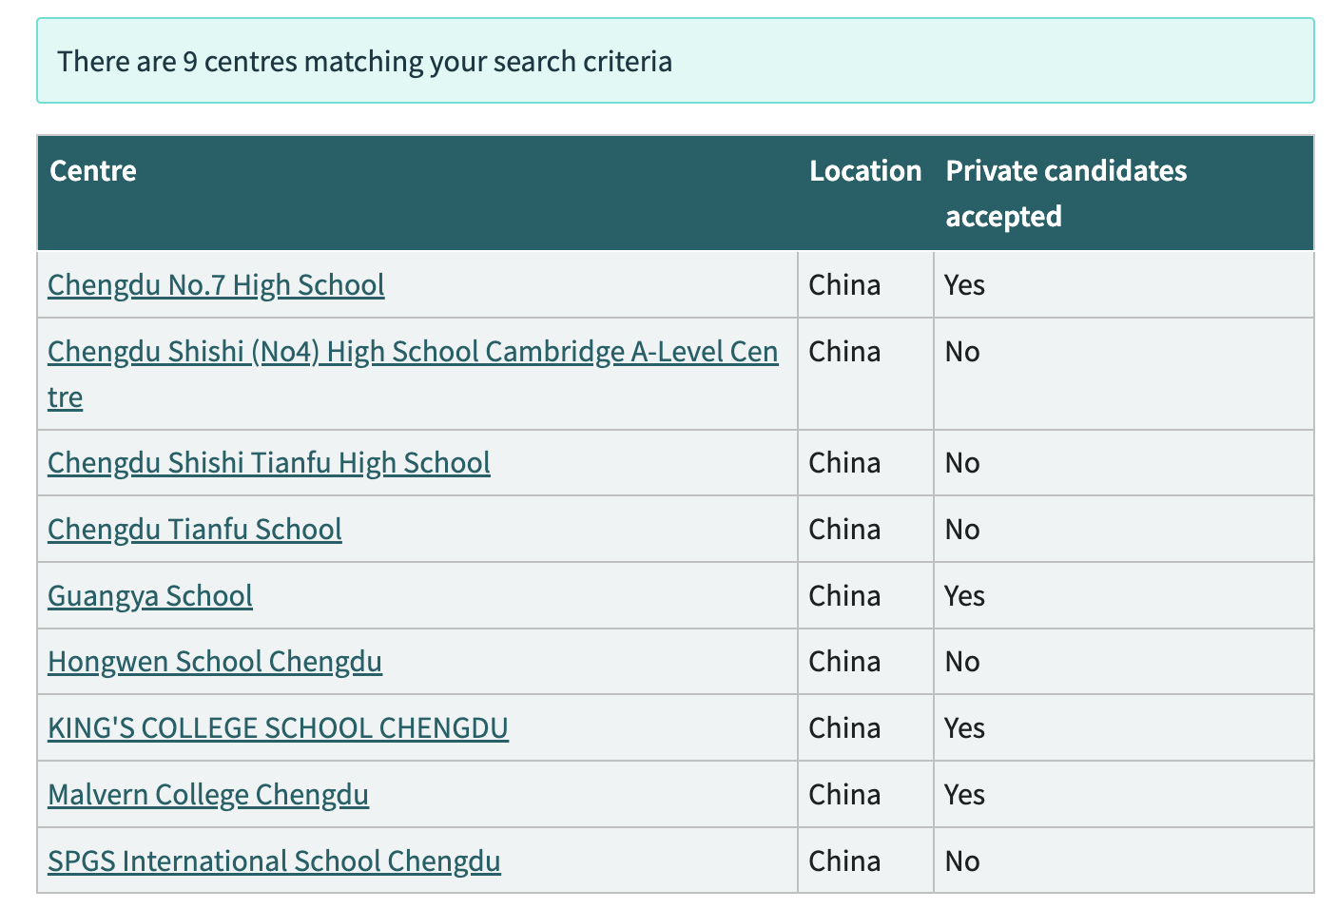Click Yes cell for Guangya School

coord(964,596)
